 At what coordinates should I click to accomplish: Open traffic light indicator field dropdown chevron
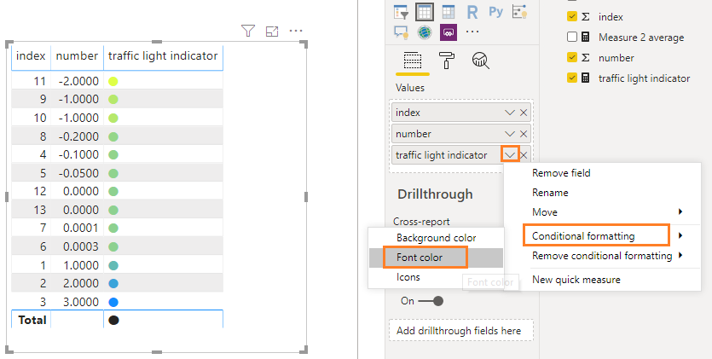coord(510,154)
